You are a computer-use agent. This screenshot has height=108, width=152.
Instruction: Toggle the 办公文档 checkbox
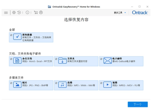coord(11,59)
